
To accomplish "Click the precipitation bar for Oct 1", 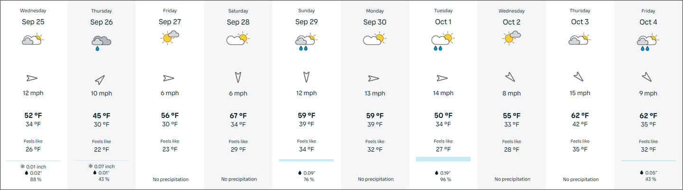I will point(443,159).
